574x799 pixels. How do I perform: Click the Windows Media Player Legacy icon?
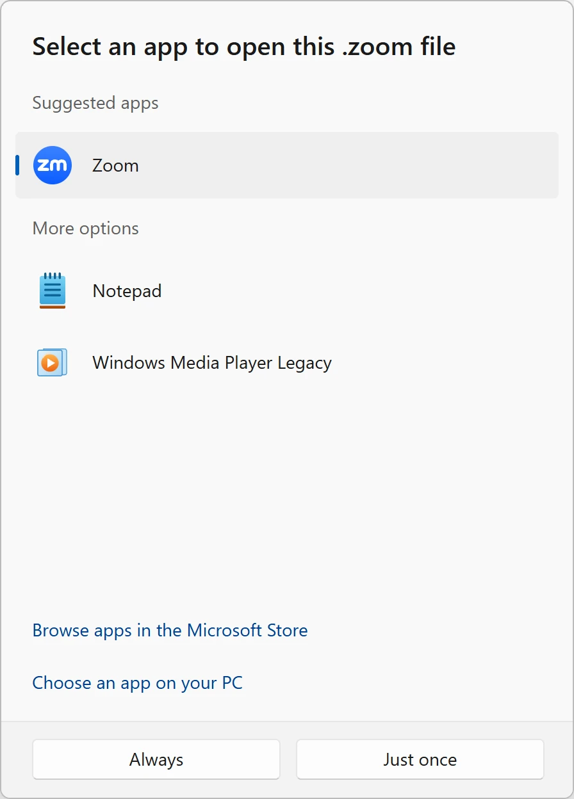pos(53,362)
